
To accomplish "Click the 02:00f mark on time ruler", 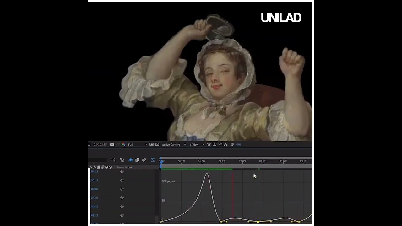I will point(242,161).
